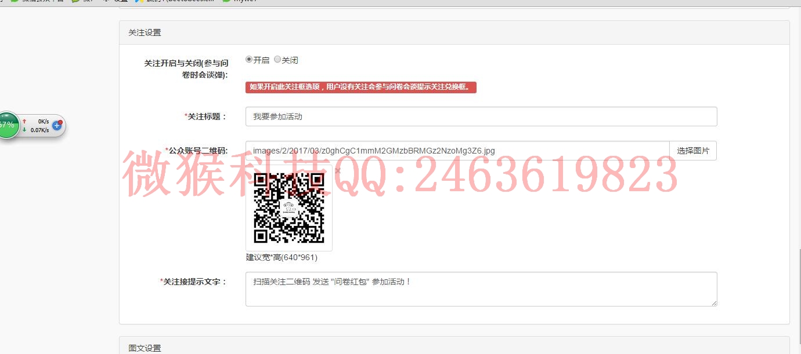Click the blue plus icon on floating widget
Viewport: 801px width, 354px height.
click(x=57, y=125)
